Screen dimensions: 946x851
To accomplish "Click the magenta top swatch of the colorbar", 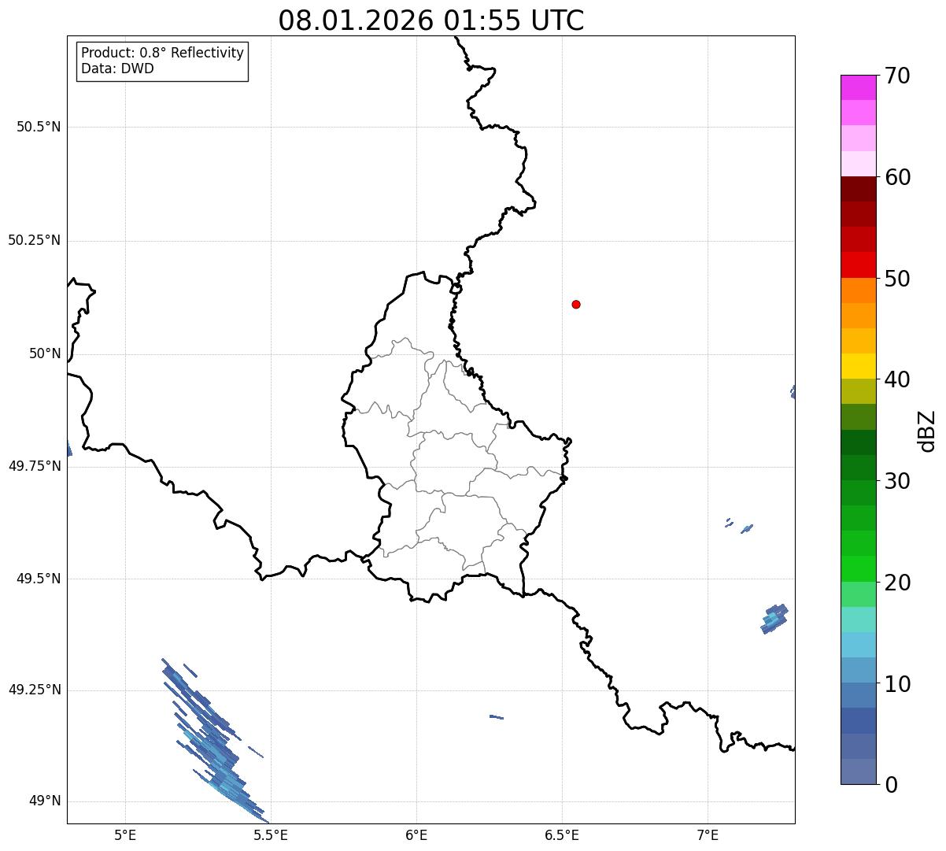I will pos(858,87).
